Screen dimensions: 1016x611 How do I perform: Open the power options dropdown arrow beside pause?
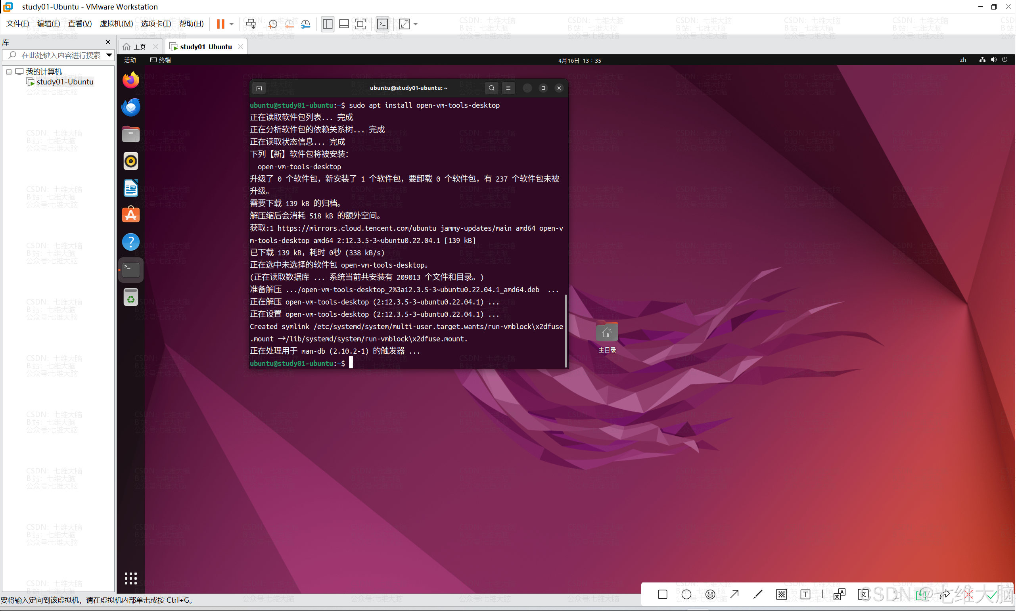pos(232,24)
